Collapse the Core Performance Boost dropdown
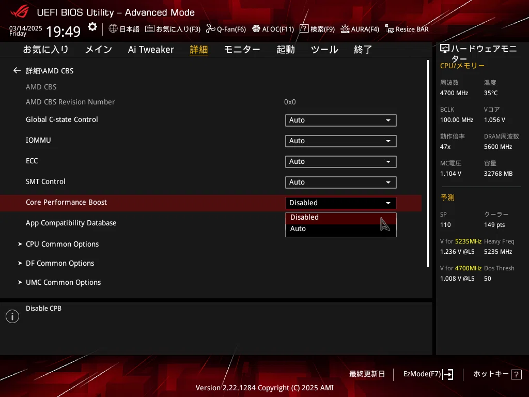The height and width of the screenshot is (397, 529). coord(341,203)
